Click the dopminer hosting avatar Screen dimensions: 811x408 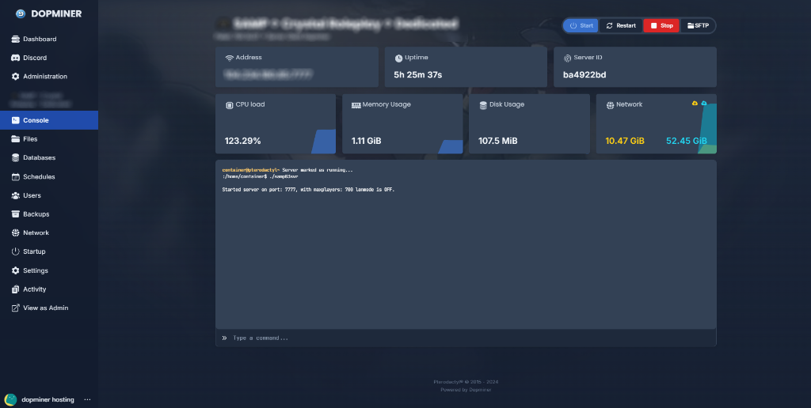[x=10, y=400]
